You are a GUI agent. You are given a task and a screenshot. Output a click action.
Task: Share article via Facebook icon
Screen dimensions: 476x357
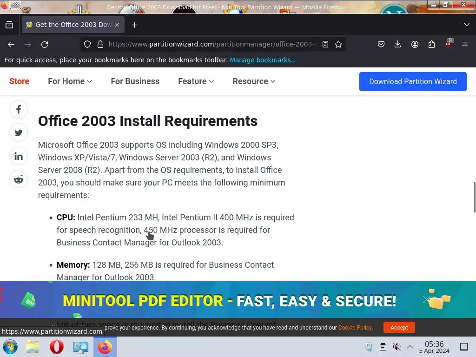(x=19, y=109)
